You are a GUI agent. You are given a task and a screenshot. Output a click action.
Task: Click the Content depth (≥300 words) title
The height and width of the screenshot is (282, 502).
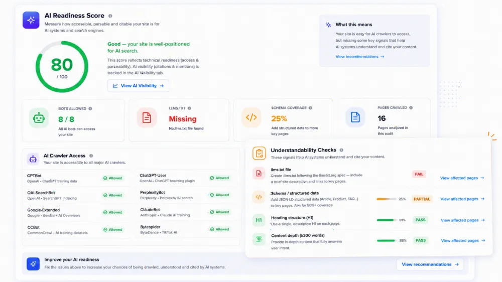coord(298,236)
